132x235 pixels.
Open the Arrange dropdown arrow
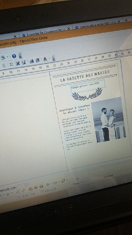[67, 180]
